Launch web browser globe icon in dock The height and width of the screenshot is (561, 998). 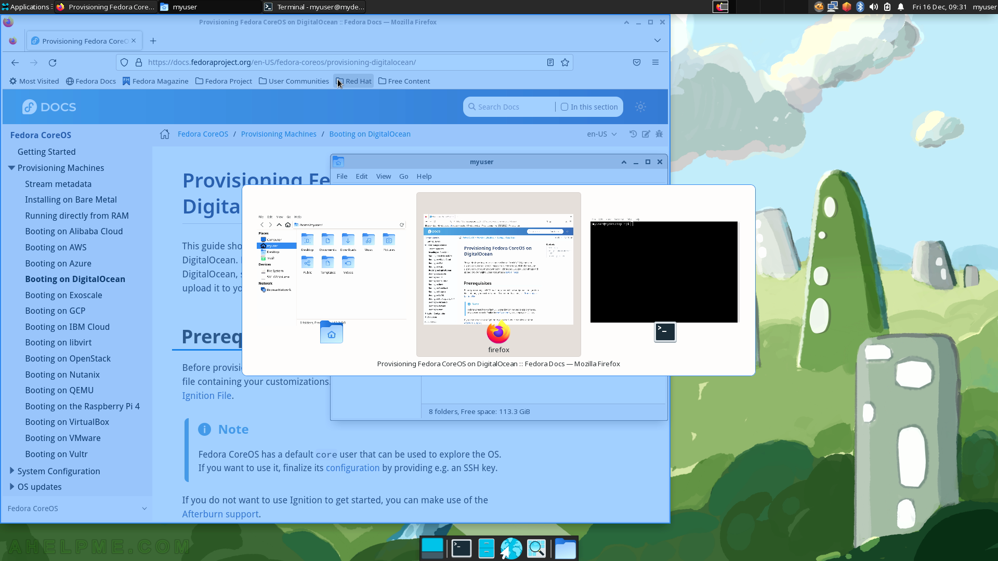point(511,549)
